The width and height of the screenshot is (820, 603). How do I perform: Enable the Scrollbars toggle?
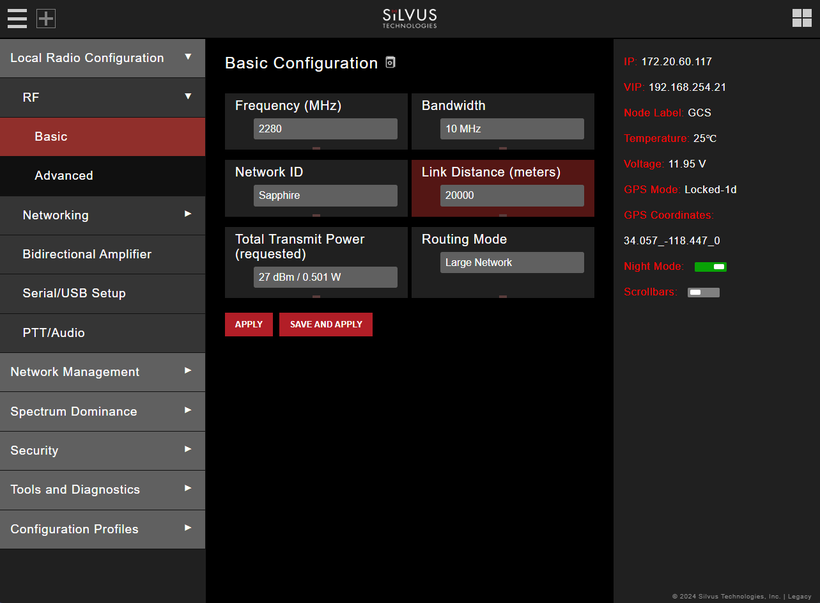pyautogui.click(x=703, y=292)
